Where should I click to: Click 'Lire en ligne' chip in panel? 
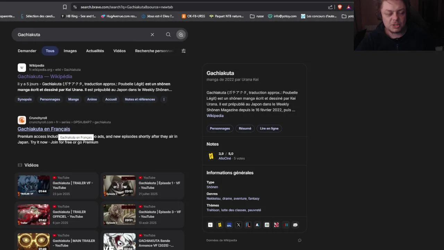pos(269,128)
